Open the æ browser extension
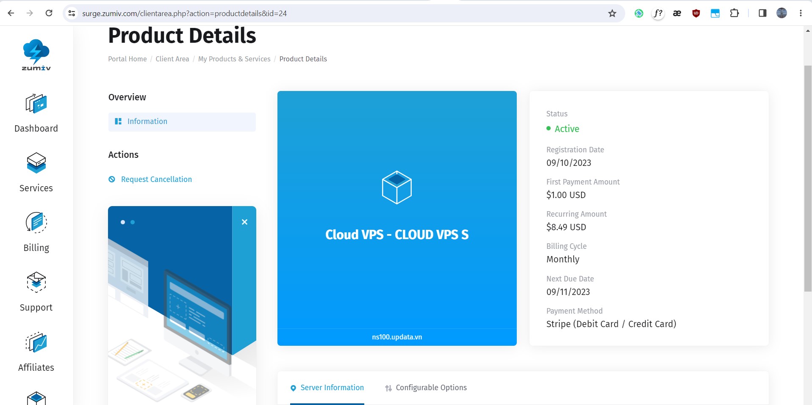 (x=677, y=14)
